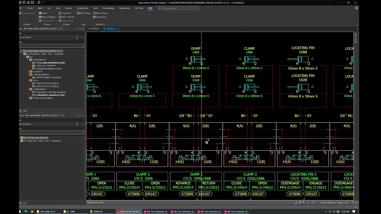Collapse the G (PNEUMATIC) tree node

pos(28,89)
